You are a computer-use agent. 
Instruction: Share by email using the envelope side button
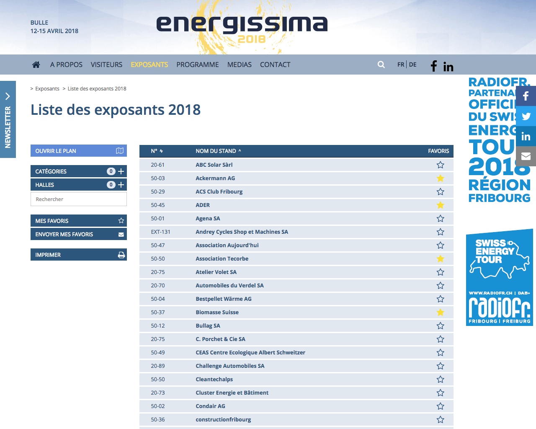(x=526, y=156)
